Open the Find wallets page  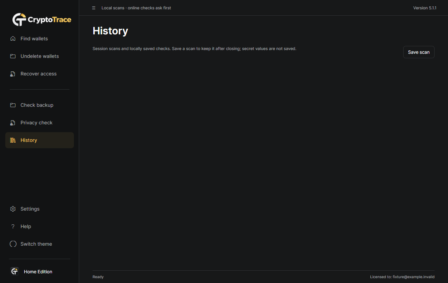40,38
